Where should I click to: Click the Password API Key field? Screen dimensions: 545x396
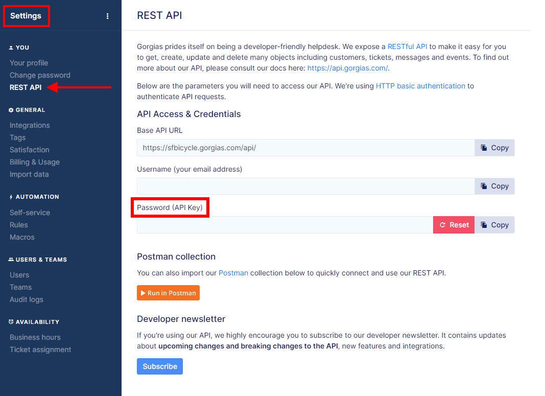pos(285,225)
